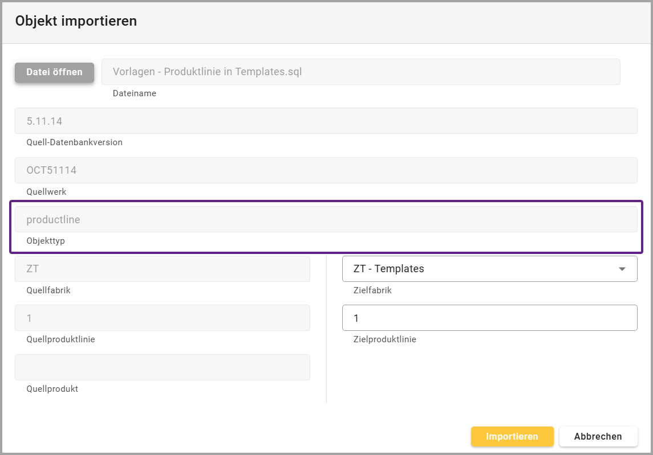Click the Quellproduktlinie field showing 1
The height and width of the screenshot is (455, 653).
[x=162, y=318]
